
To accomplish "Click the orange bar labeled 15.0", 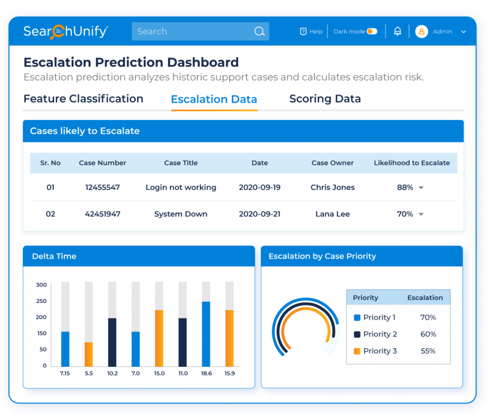I will tap(159, 338).
